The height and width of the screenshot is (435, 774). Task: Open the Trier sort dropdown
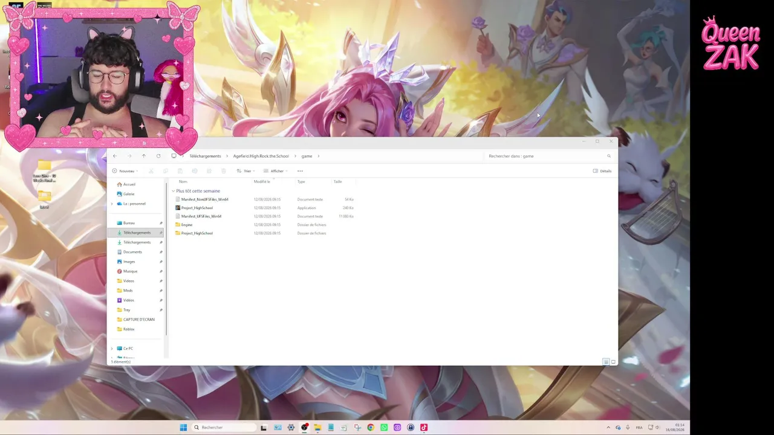click(x=245, y=171)
